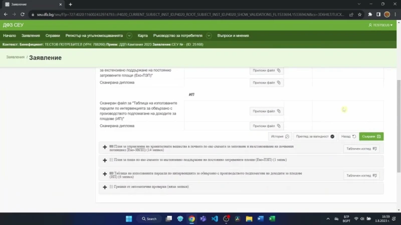401x225 pixels.
Task: Open Microsoft Teams from the taskbar
Action: click(x=203, y=218)
